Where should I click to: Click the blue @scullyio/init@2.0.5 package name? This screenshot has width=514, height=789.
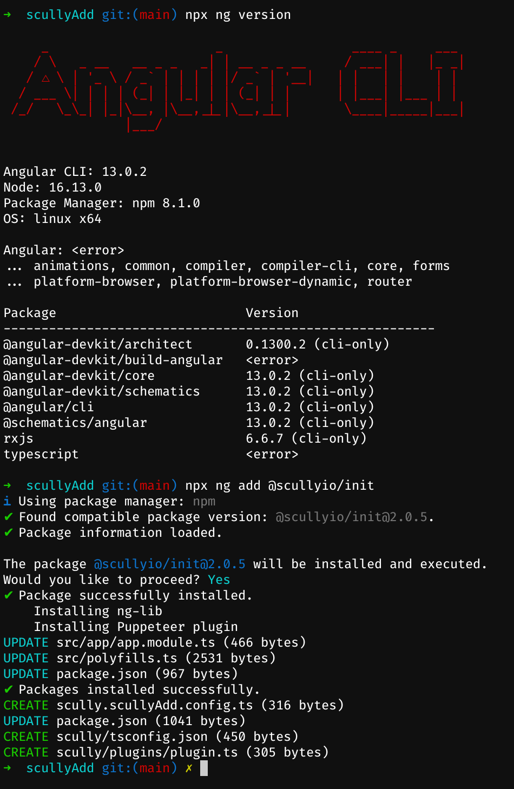coord(170,564)
